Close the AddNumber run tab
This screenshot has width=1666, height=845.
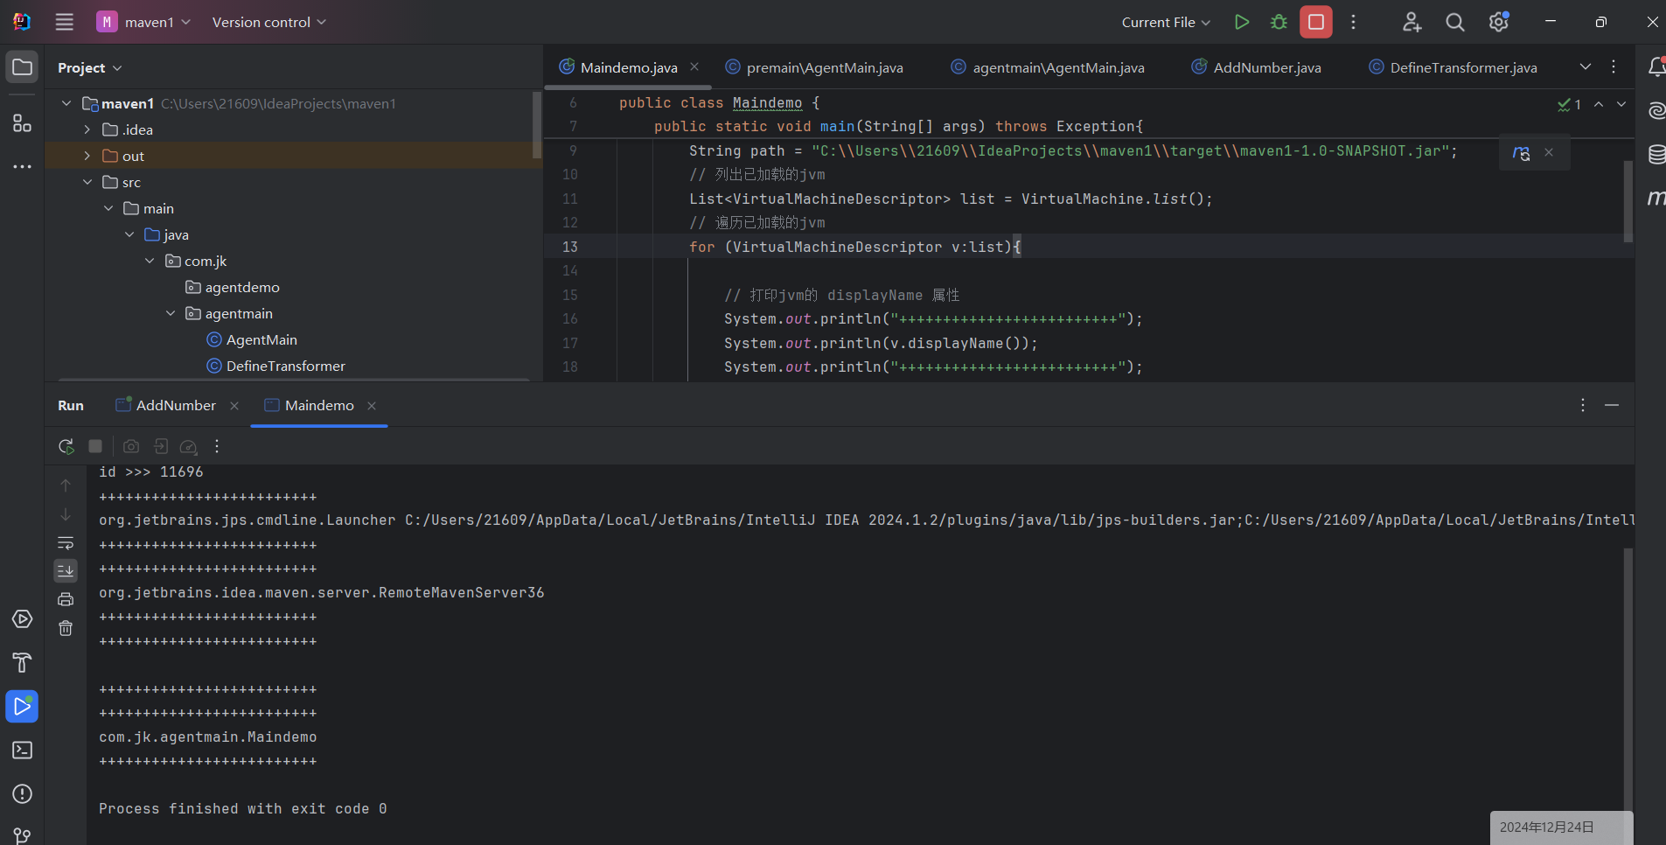click(x=234, y=406)
